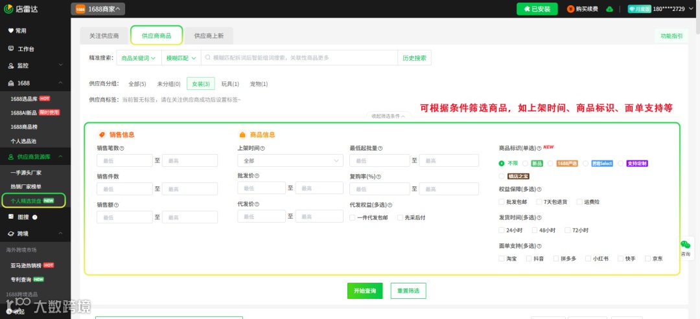Open the 模糊匹配 dropdown

click(x=181, y=58)
